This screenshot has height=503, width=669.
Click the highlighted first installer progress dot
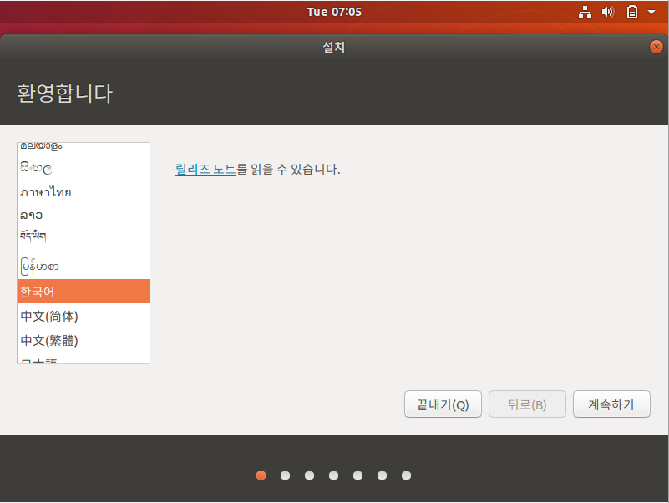point(261,475)
